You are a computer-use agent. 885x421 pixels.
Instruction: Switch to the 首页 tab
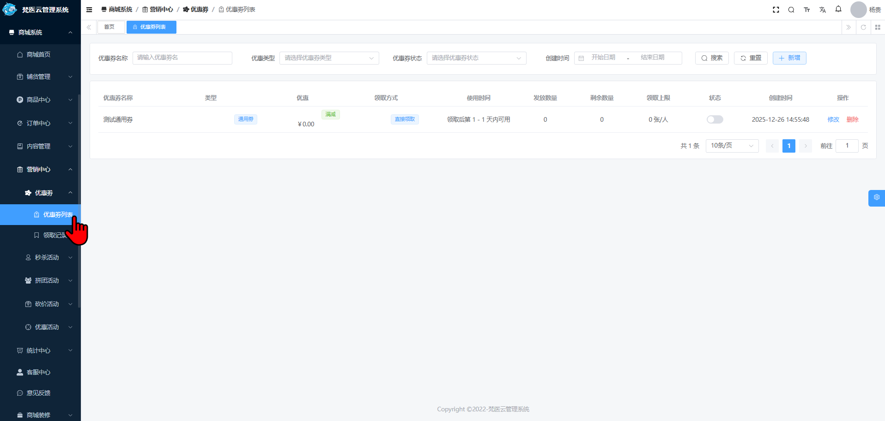coord(110,27)
